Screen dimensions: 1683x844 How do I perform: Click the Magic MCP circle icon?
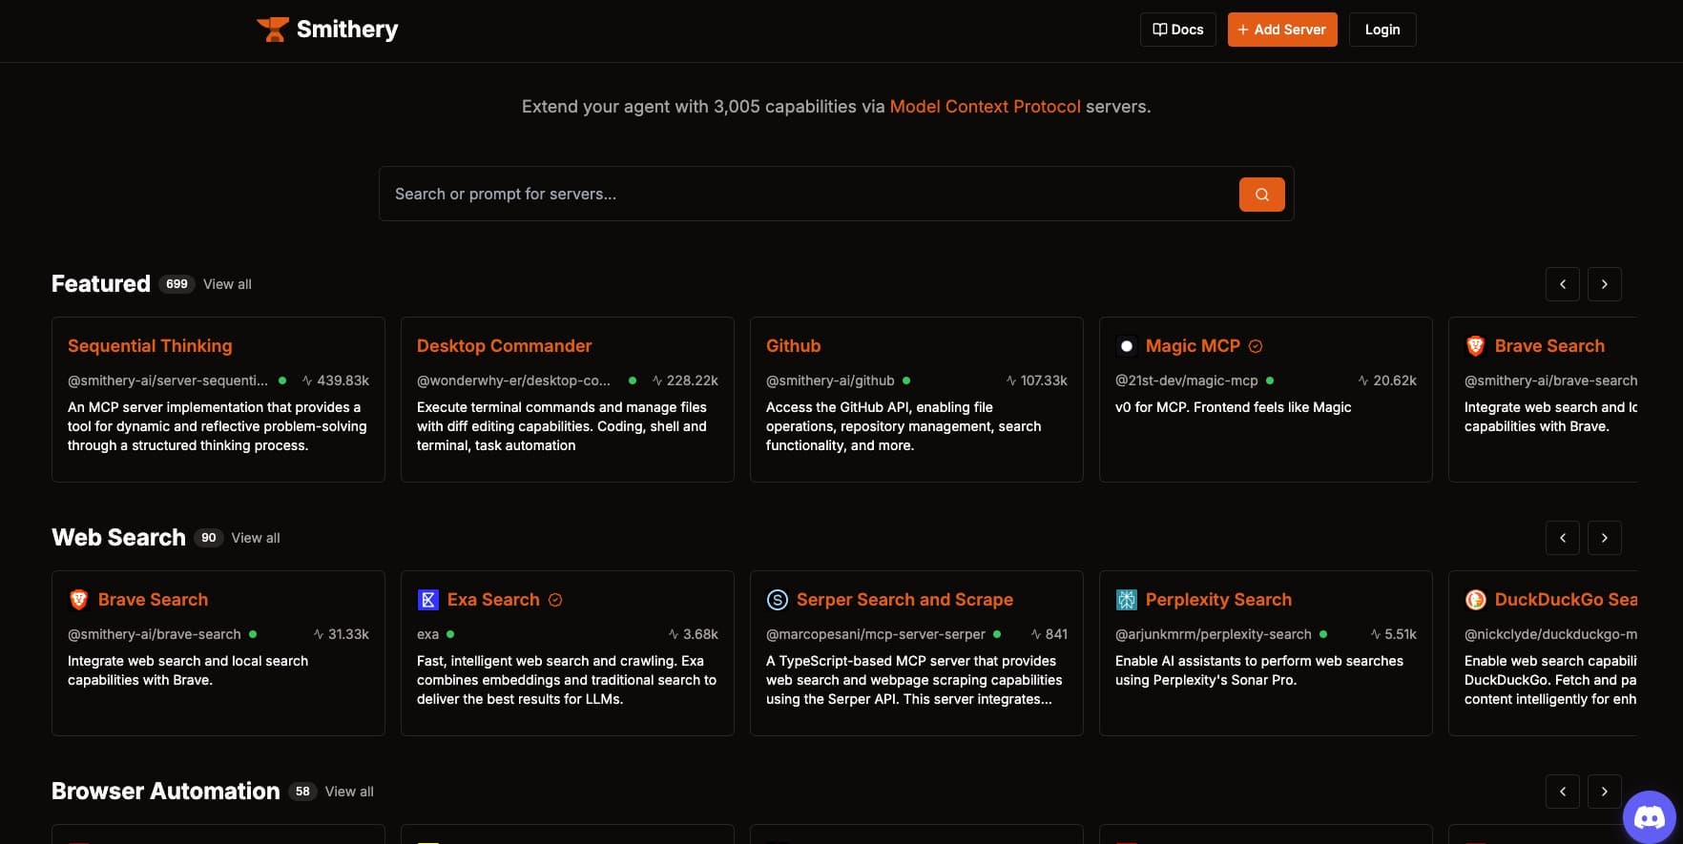coord(1126,346)
